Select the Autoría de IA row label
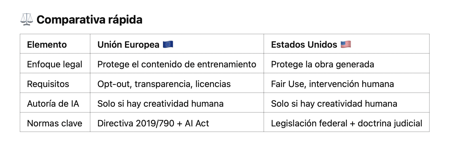 (53, 103)
